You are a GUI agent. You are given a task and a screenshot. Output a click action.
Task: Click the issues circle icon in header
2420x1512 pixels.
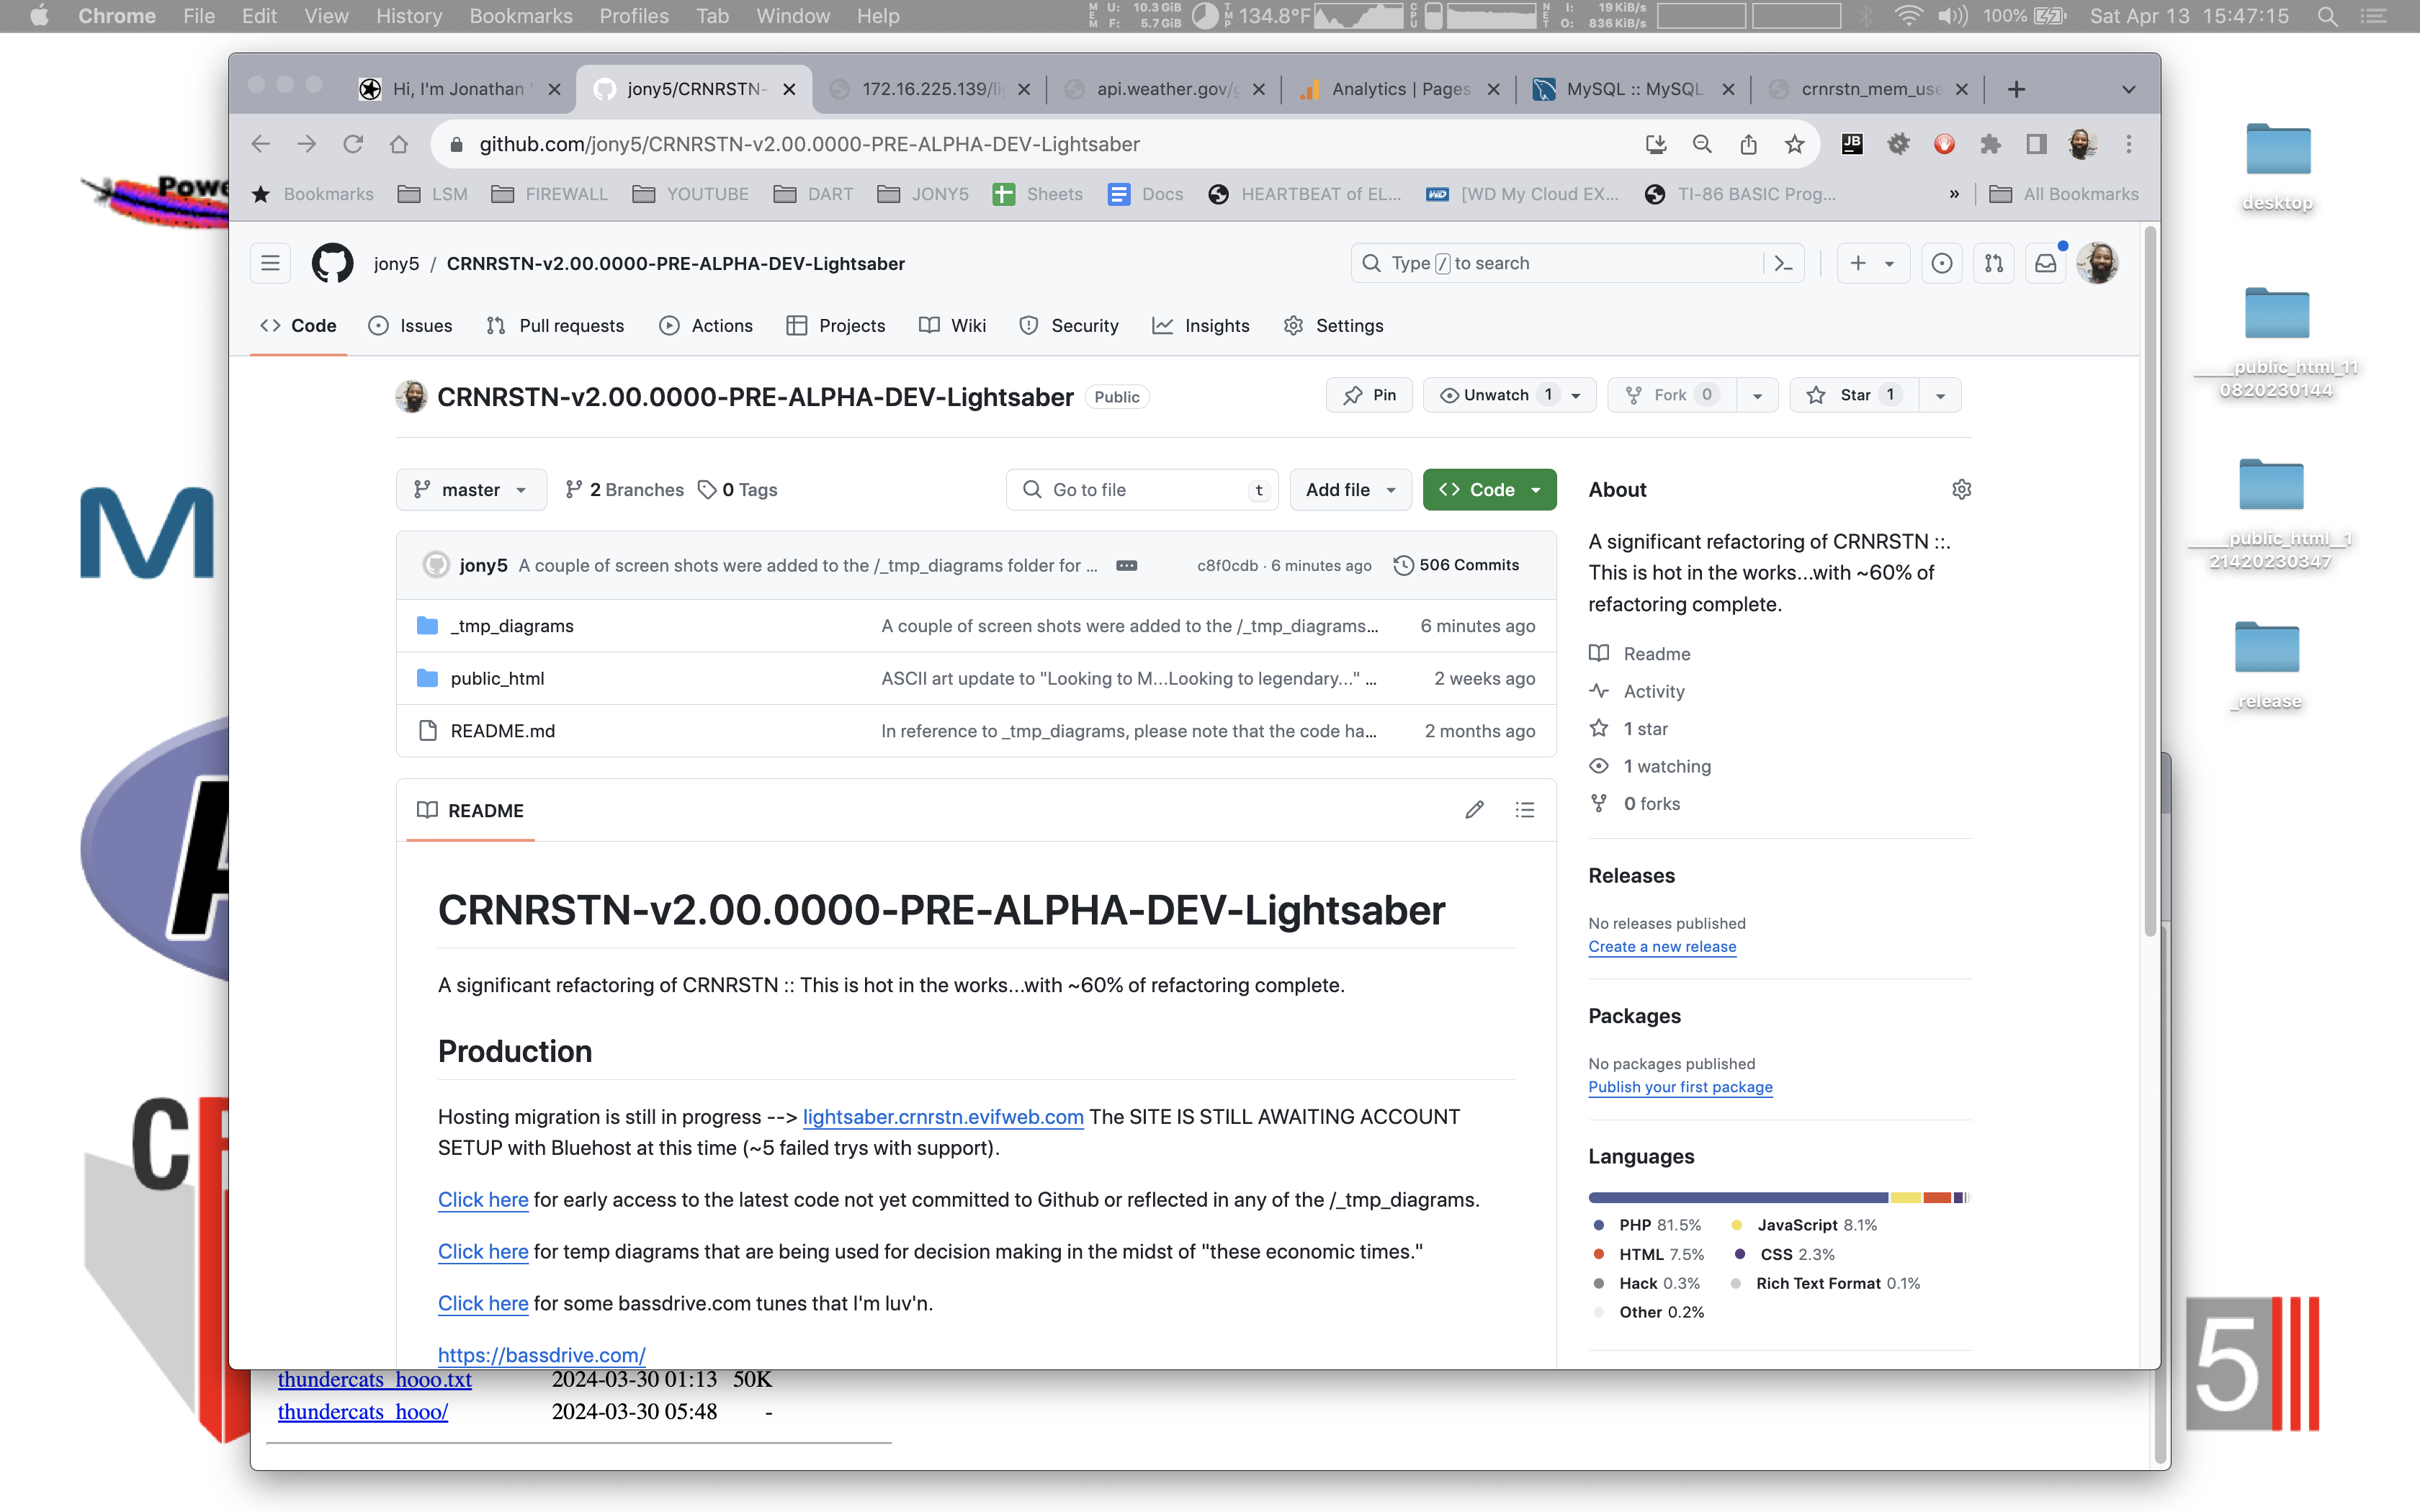pos(1941,263)
